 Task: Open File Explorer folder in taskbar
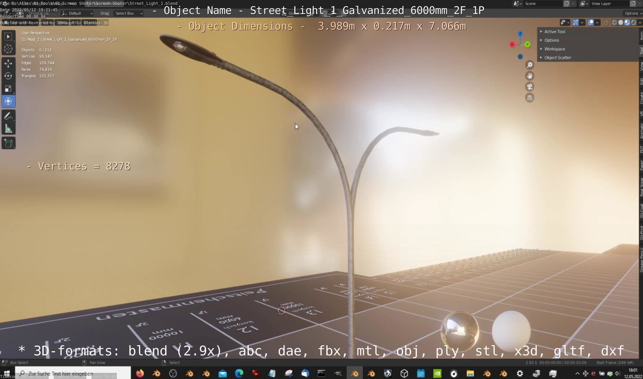click(470, 374)
